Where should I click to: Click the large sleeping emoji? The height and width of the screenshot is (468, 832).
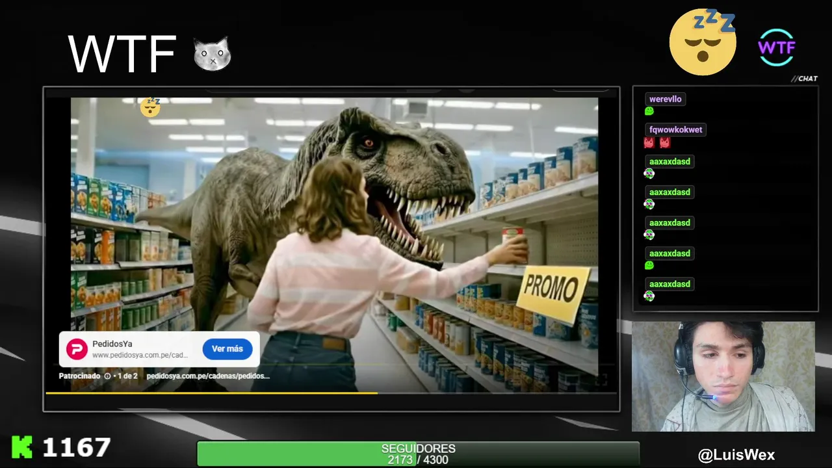(703, 42)
